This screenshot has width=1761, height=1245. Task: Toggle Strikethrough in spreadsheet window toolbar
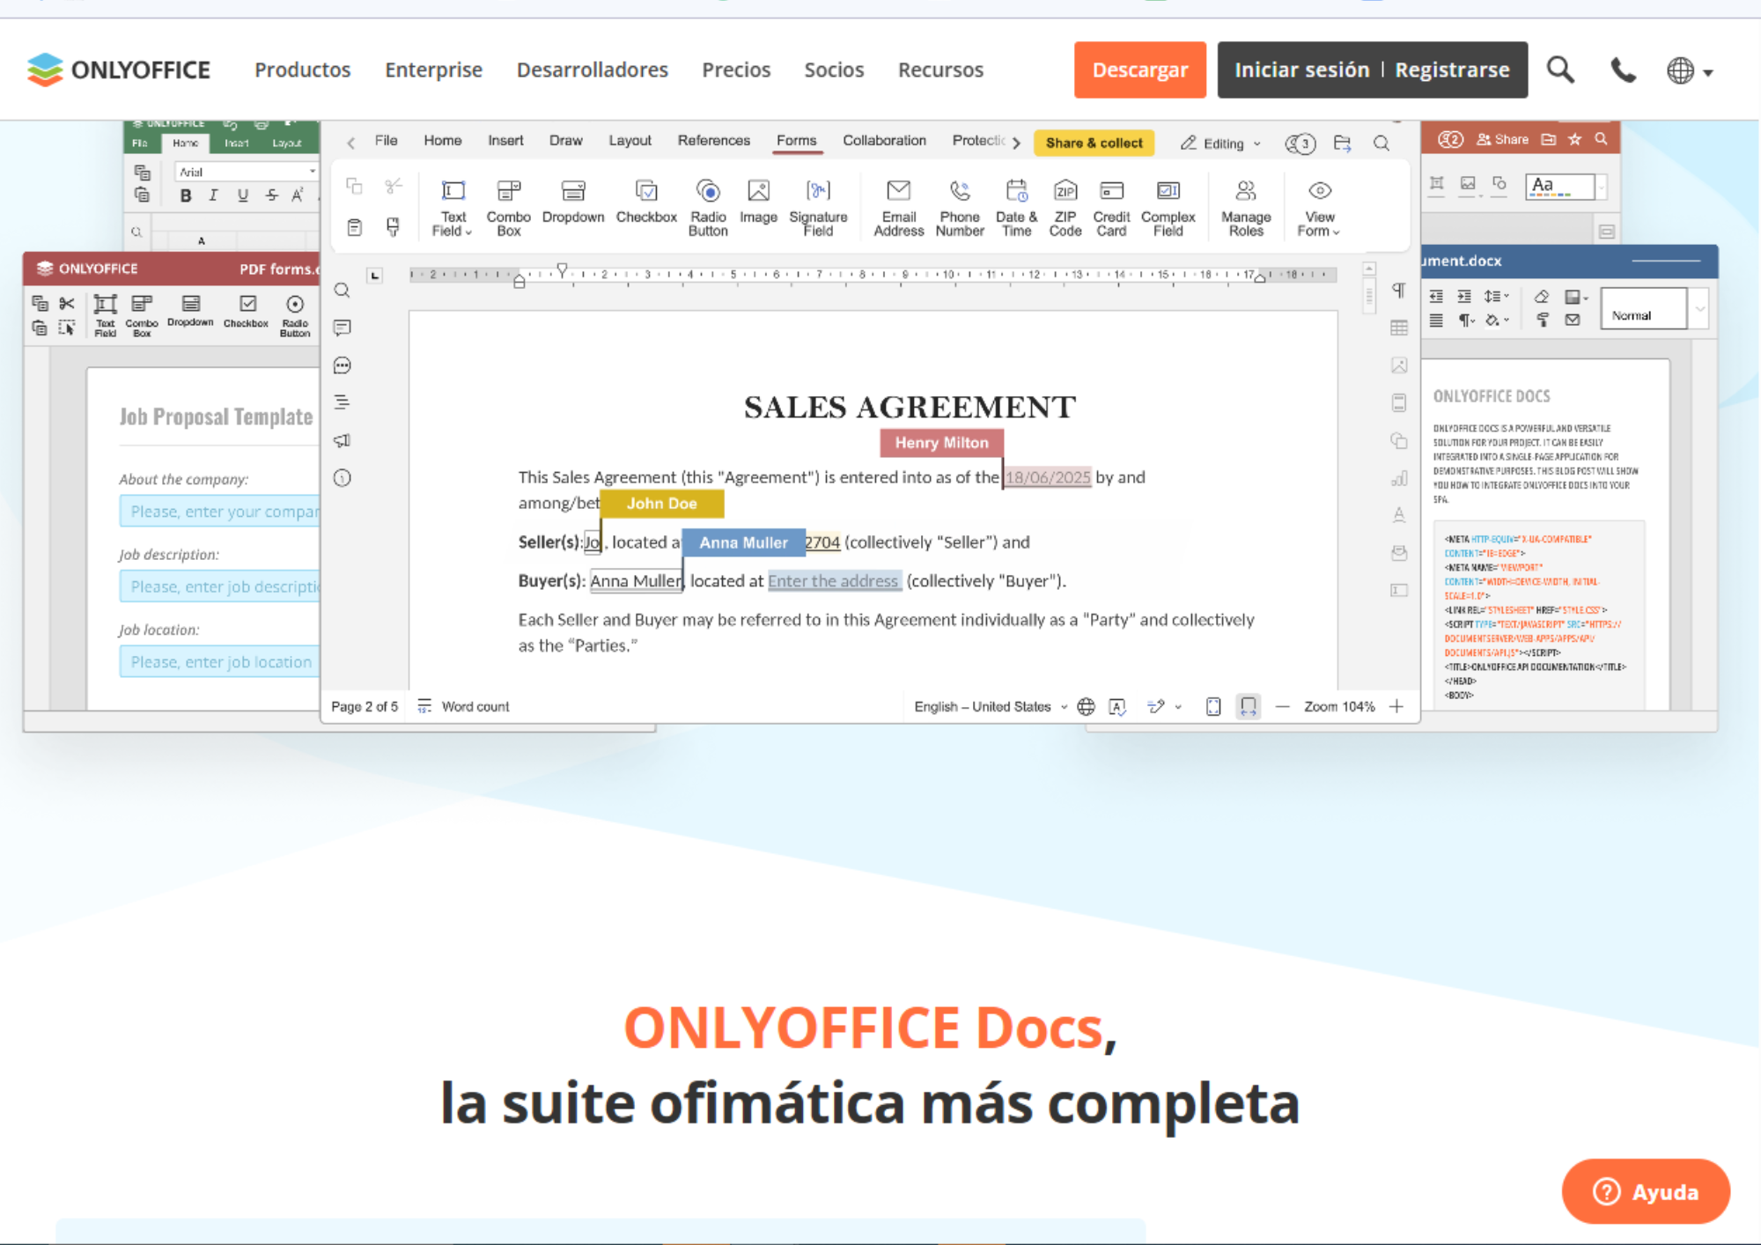point(271,195)
